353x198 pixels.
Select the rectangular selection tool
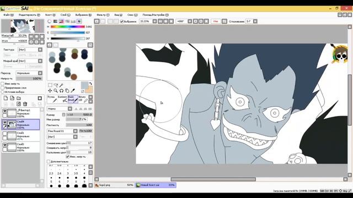click(50, 85)
